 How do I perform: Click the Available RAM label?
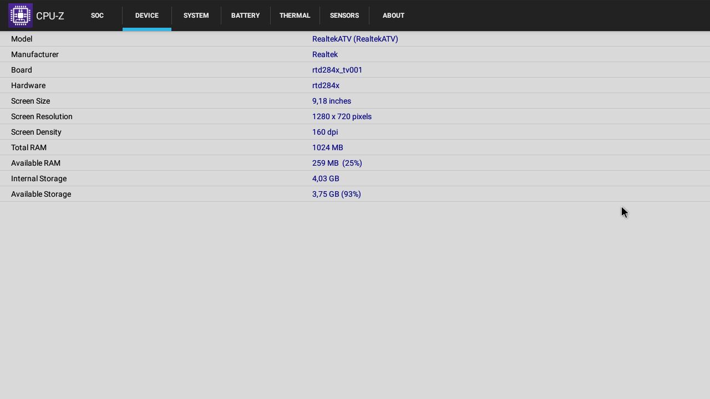tap(35, 163)
